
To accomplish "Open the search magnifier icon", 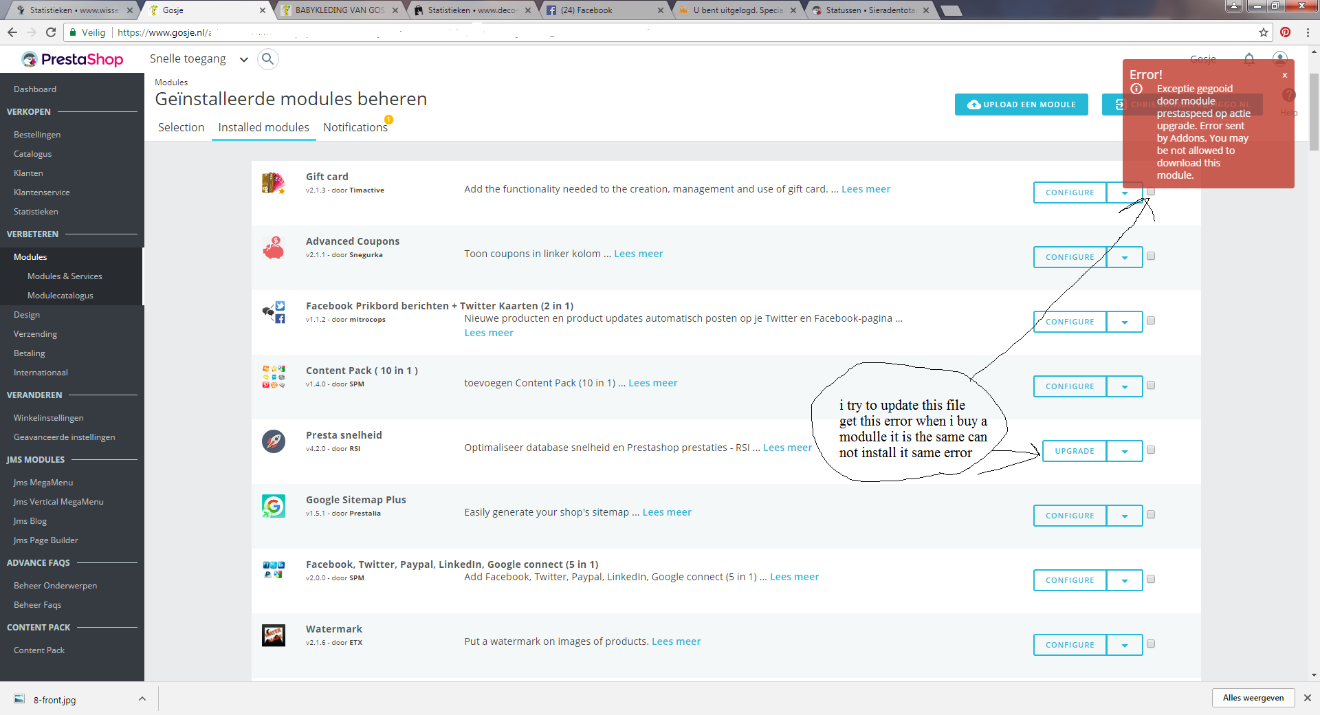I will 268,59.
